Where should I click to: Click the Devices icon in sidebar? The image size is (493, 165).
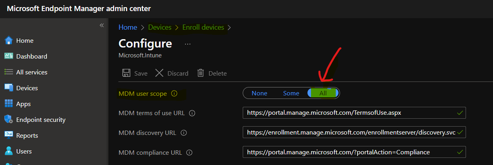pos(9,88)
